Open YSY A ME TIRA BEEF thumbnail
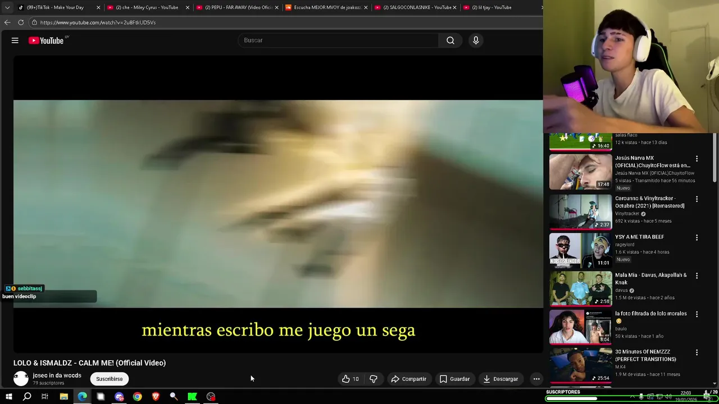The image size is (719, 404). [x=580, y=250]
